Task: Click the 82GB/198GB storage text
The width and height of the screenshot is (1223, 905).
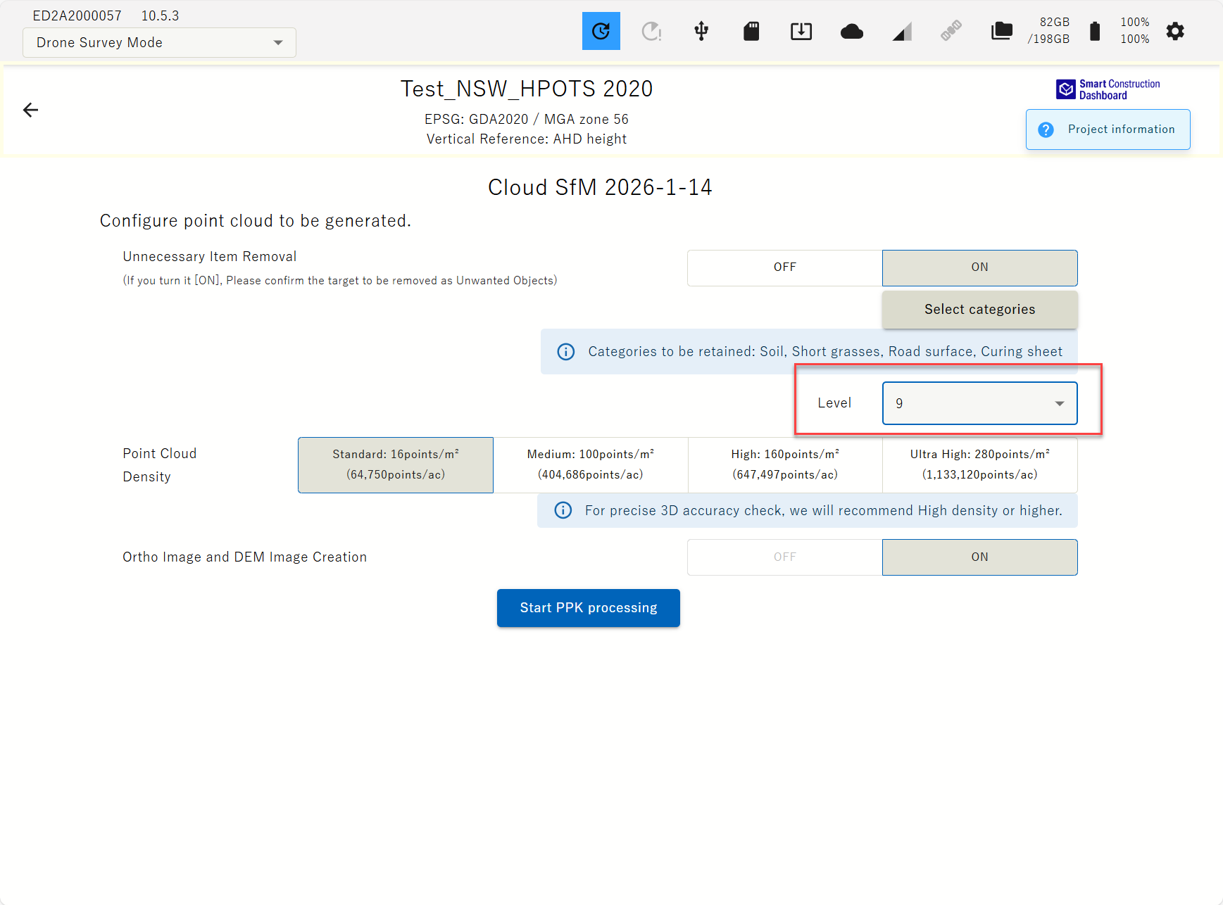Action: click(x=1048, y=31)
